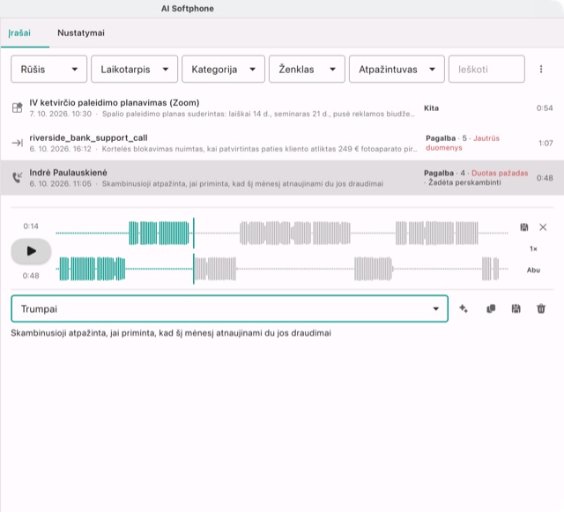
Task: Expand the Laikotarpis filter dropdown
Action: 134,69
